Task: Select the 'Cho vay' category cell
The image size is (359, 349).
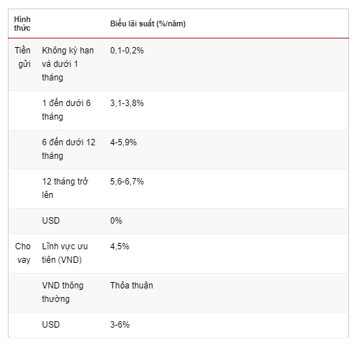Action: pyautogui.click(x=23, y=253)
